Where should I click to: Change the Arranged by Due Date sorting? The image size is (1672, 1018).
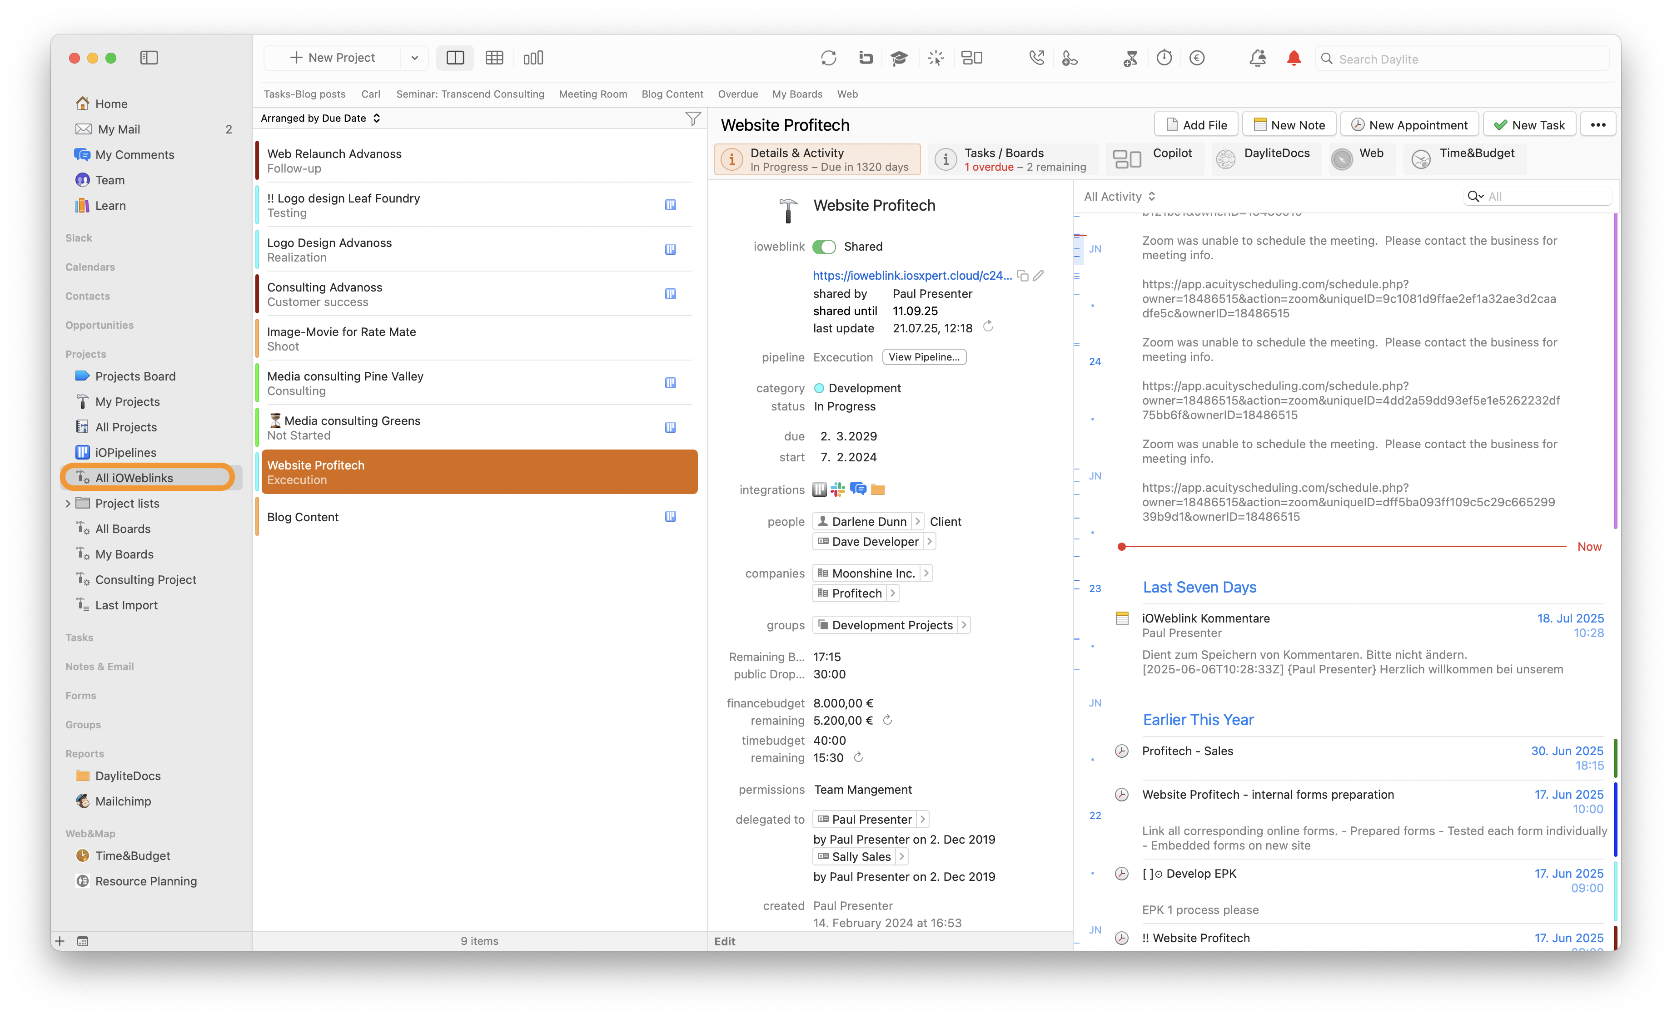click(x=320, y=118)
